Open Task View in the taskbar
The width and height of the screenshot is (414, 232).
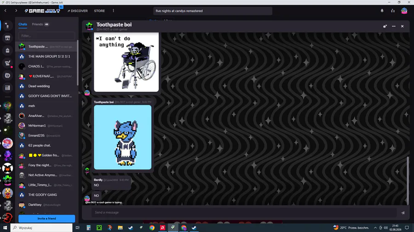[78, 228]
